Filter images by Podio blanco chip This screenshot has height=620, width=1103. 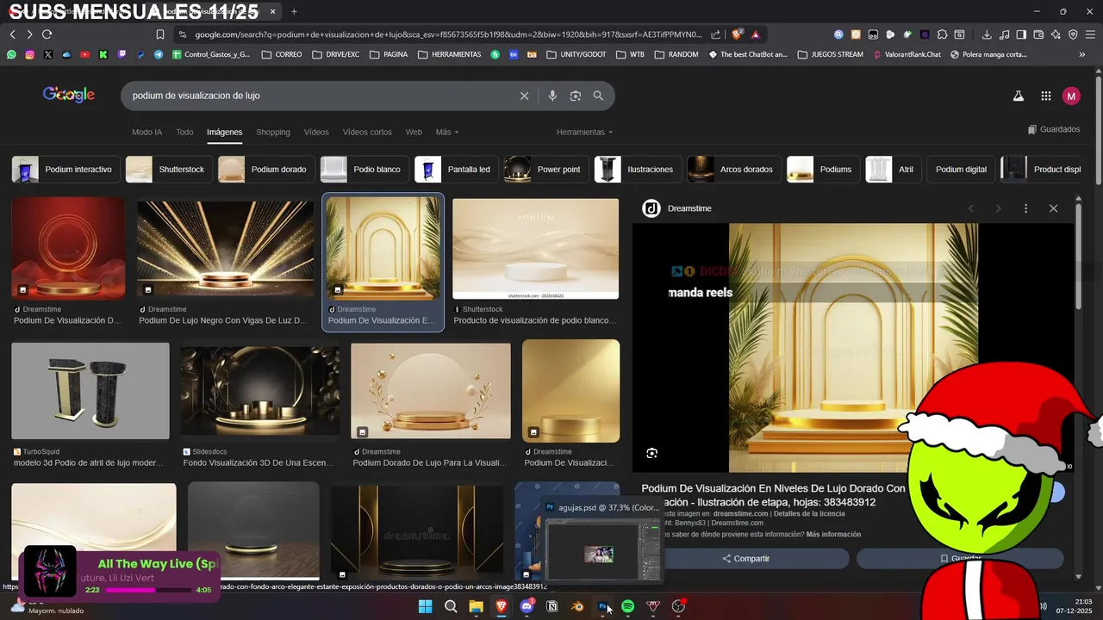pos(364,170)
